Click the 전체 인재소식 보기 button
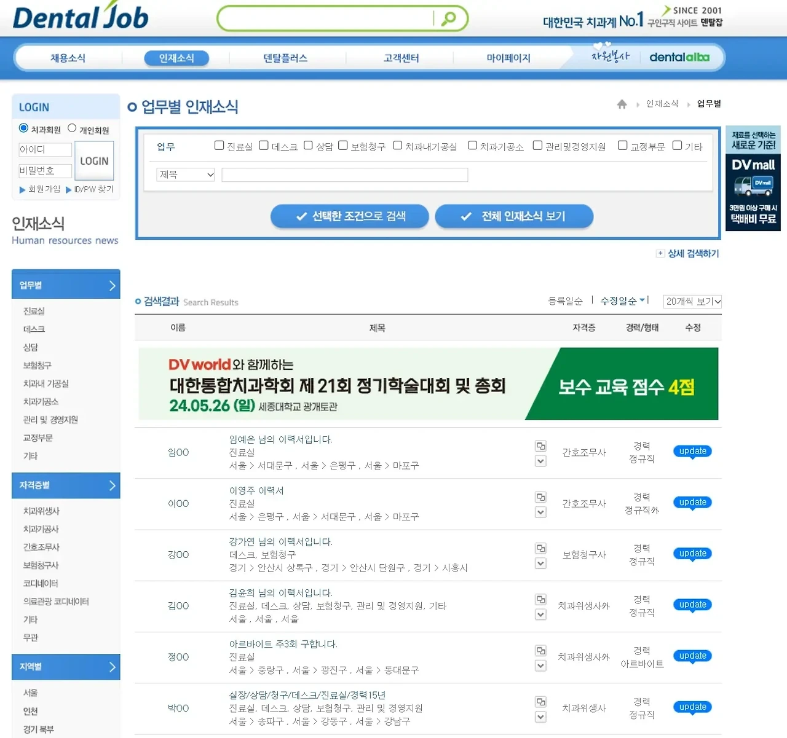 (x=514, y=216)
